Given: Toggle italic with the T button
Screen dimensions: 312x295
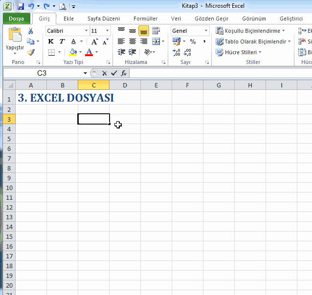Looking at the screenshot, I should click(62, 42).
